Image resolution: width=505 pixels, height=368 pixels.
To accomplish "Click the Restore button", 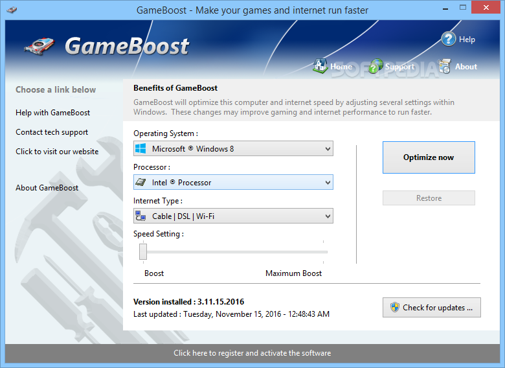I will point(429,198).
